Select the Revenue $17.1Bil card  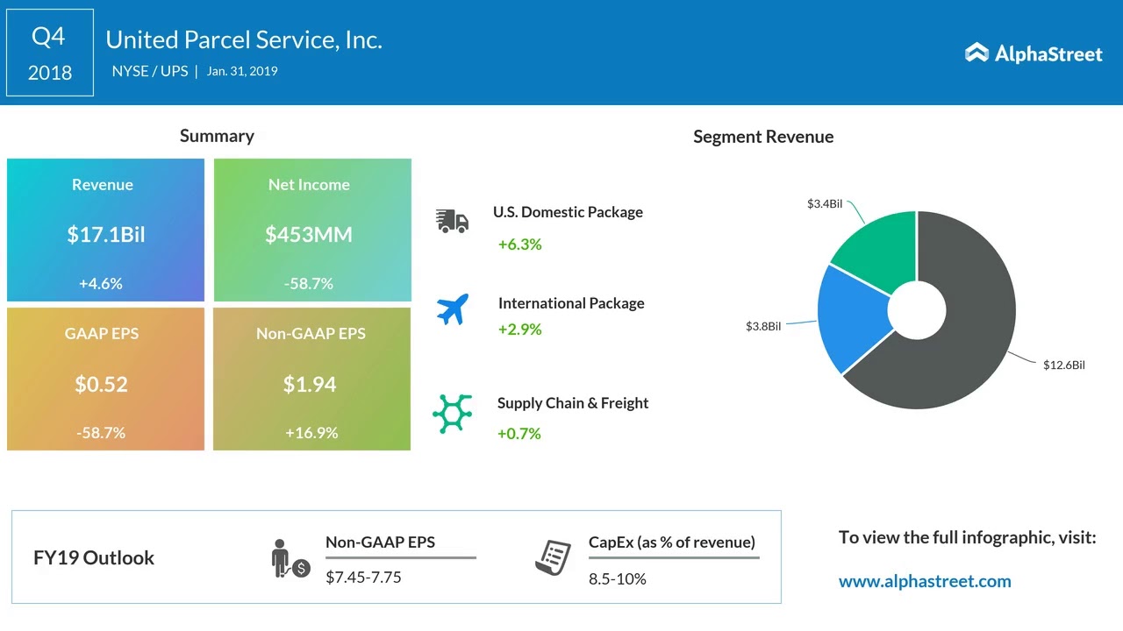click(105, 230)
